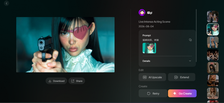Select the group of people sidebar thumbnail
224x103 pixels.
point(213,55)
